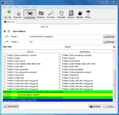The width and height of the screenshot is (119, 115).
Task: Open the Scheduler alarm clock icon
Action: [61, 14]
